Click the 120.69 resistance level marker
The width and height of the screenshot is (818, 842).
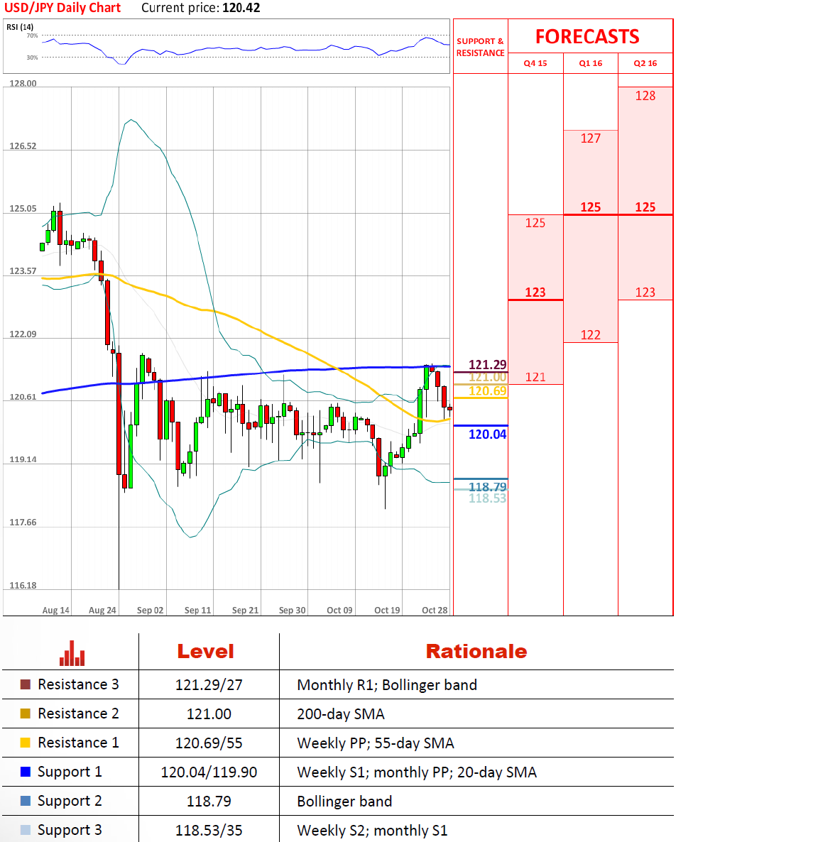(487, 391)
